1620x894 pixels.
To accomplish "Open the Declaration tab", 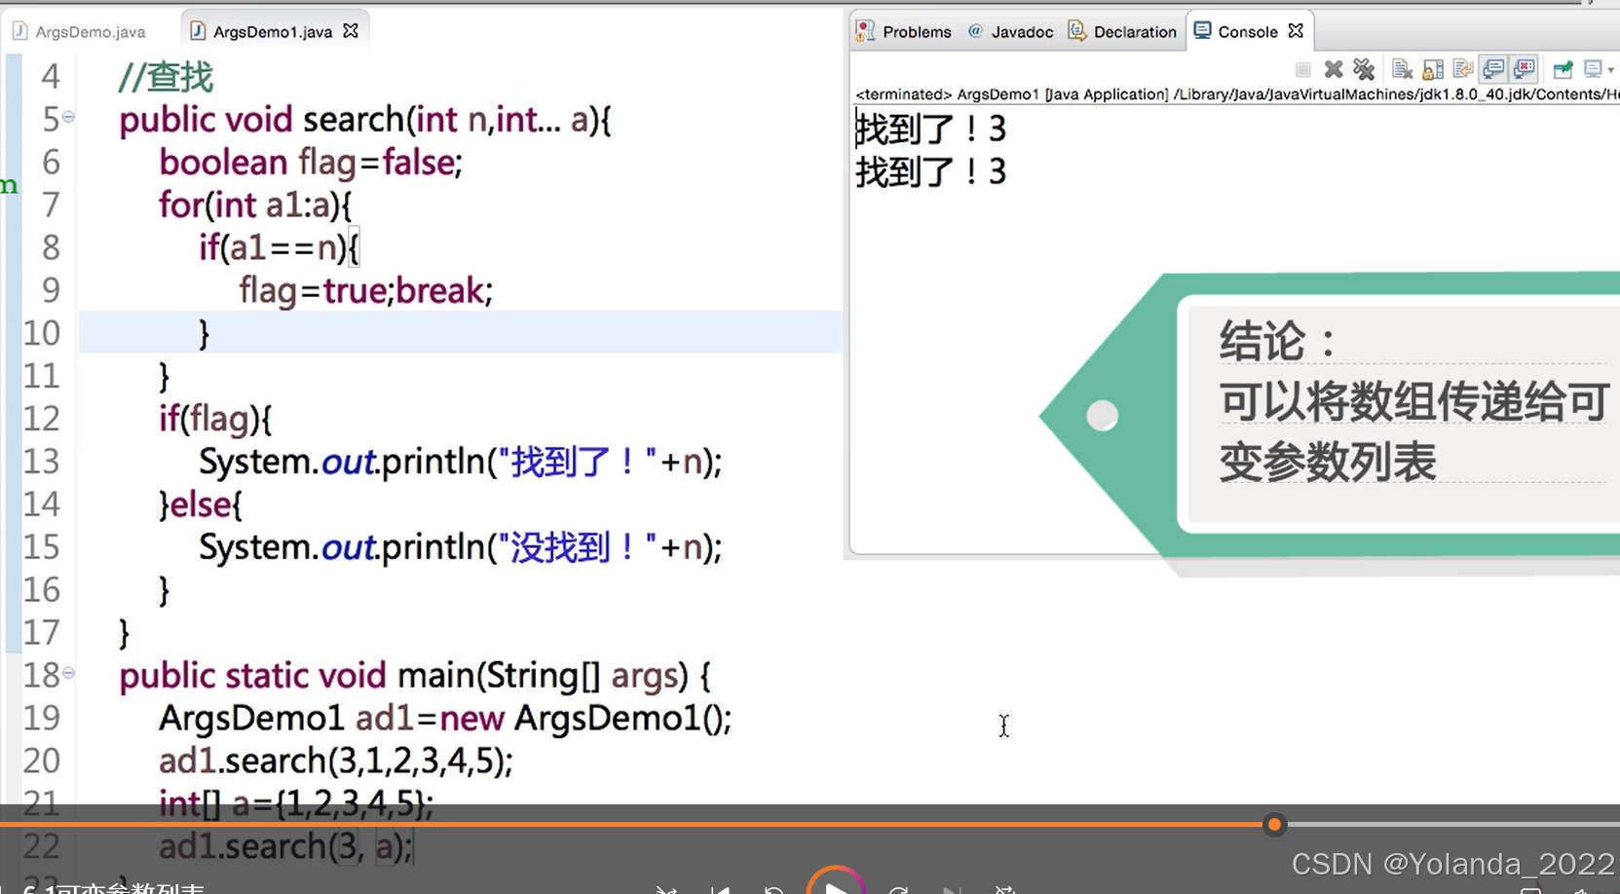I will pyautogui.click(x=1122, y=31).
